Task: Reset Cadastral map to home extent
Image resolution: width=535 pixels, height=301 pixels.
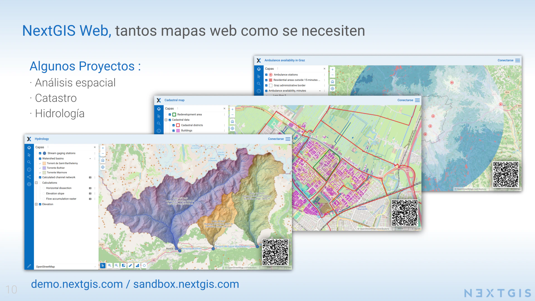Action: (232, 122)
